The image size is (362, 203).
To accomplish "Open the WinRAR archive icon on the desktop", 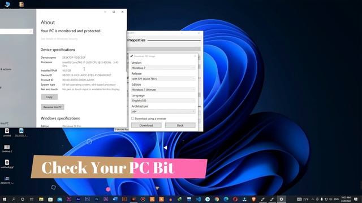I will tap(21, 4).
